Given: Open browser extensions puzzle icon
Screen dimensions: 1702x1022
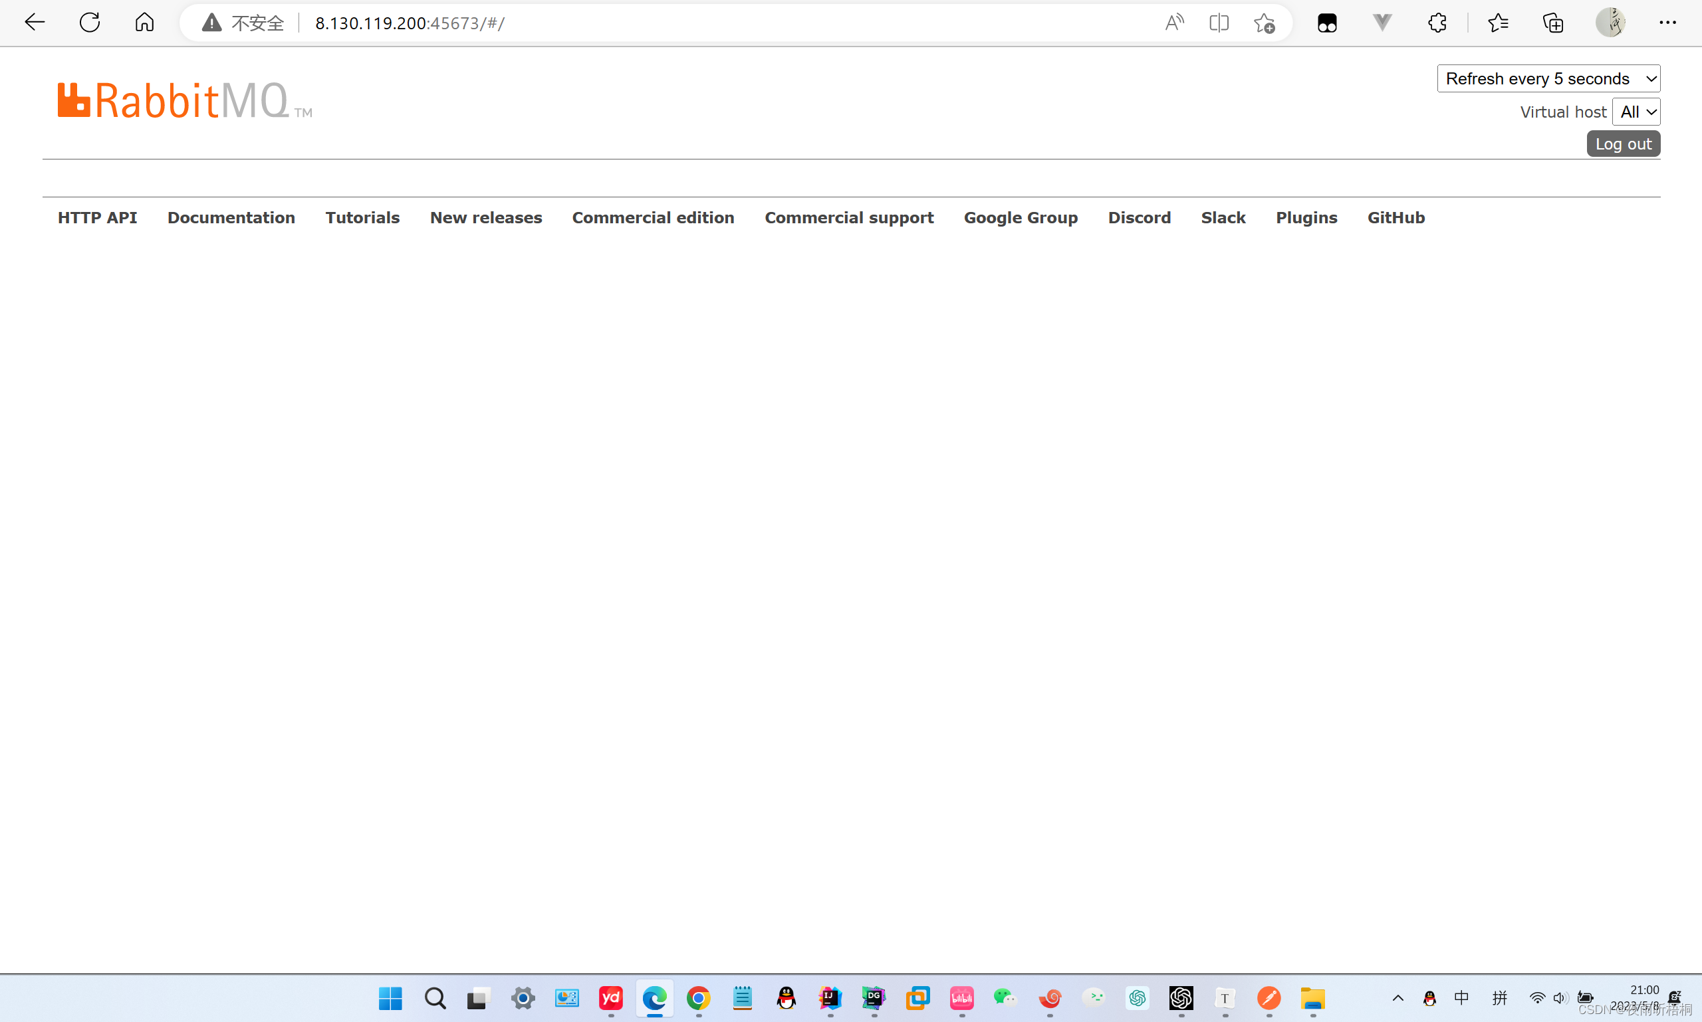Looking at the screenshot, I should 1437,23.
